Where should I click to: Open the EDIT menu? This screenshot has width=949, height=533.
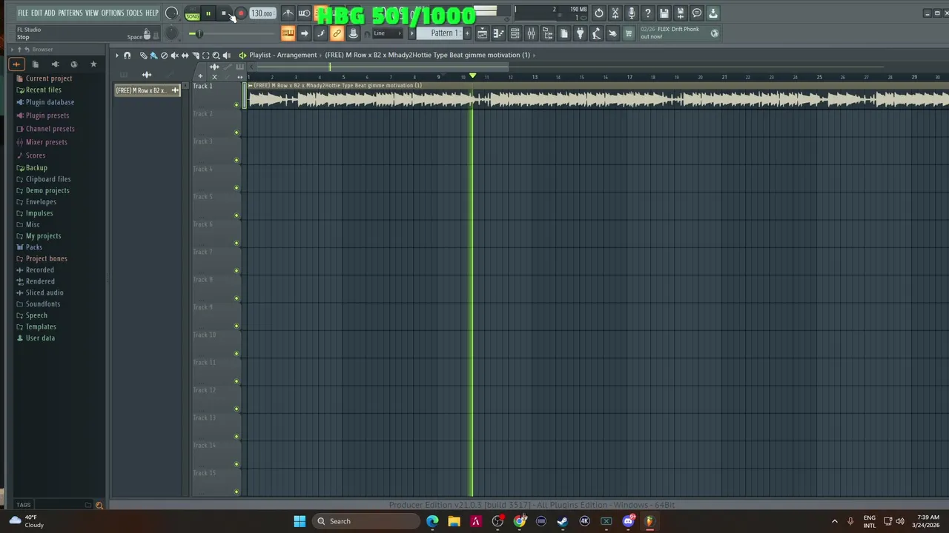tap(36, 13)
